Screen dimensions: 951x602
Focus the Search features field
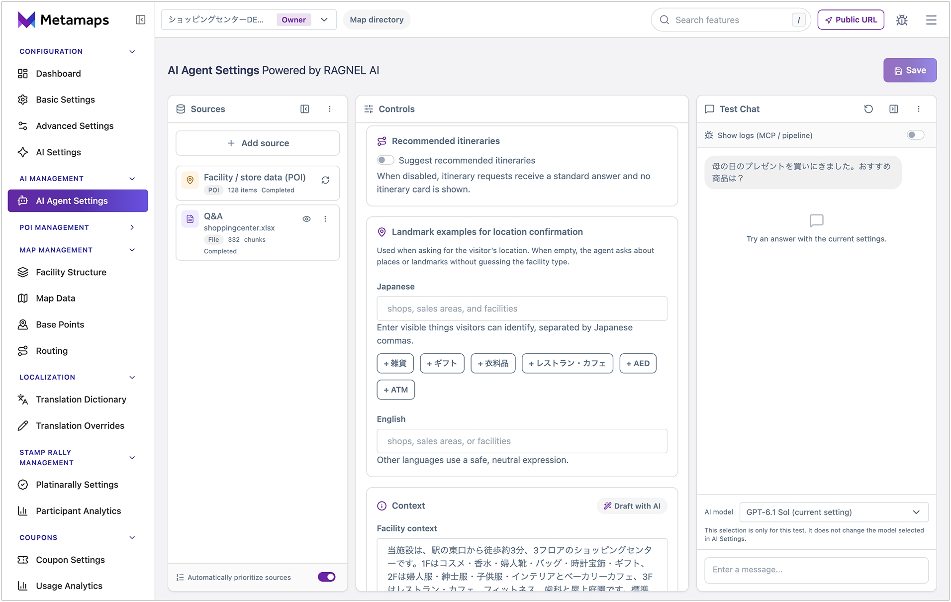pyautogui.click(x=731, y=20)
